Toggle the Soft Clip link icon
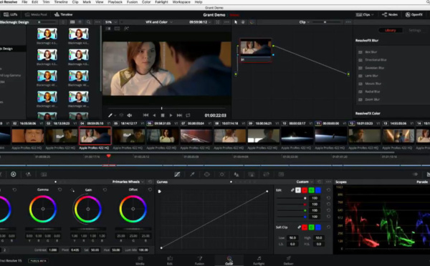Viewport: 430px width, 266px height. coord(299,227)
